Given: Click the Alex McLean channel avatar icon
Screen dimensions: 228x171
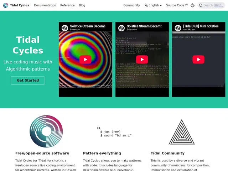Looking at the screenshot, I should point(178,28).
